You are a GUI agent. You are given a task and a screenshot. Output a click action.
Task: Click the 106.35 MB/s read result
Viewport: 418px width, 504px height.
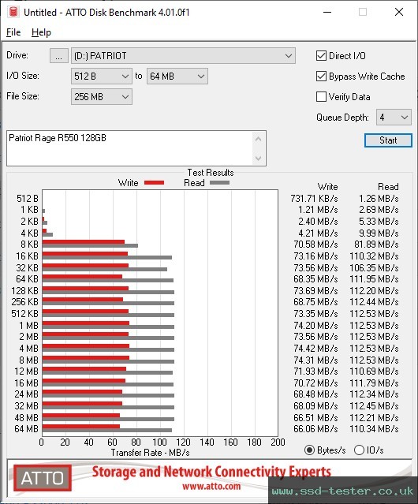[374, 267]
